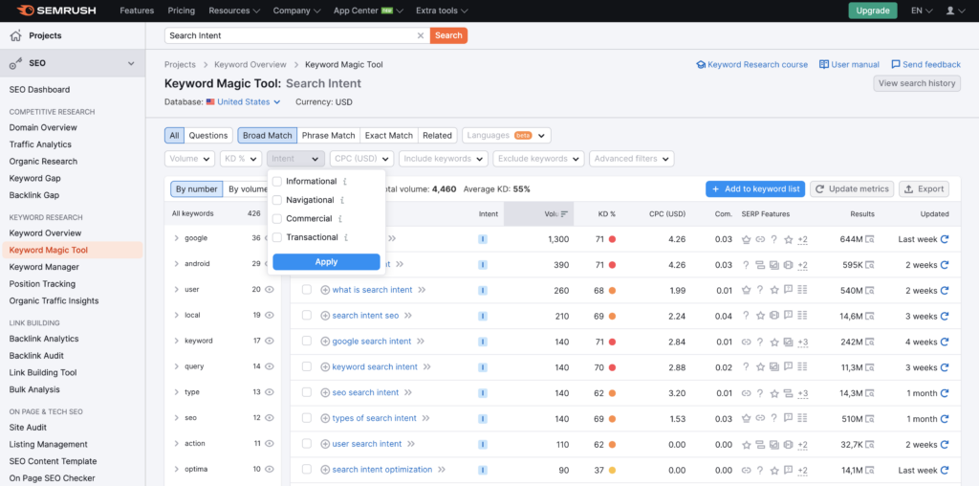The height and width of the screenshot is (486, 979).
Task: Click the +3 SERP features for 'seo search intent'
Action: point(803,393)
